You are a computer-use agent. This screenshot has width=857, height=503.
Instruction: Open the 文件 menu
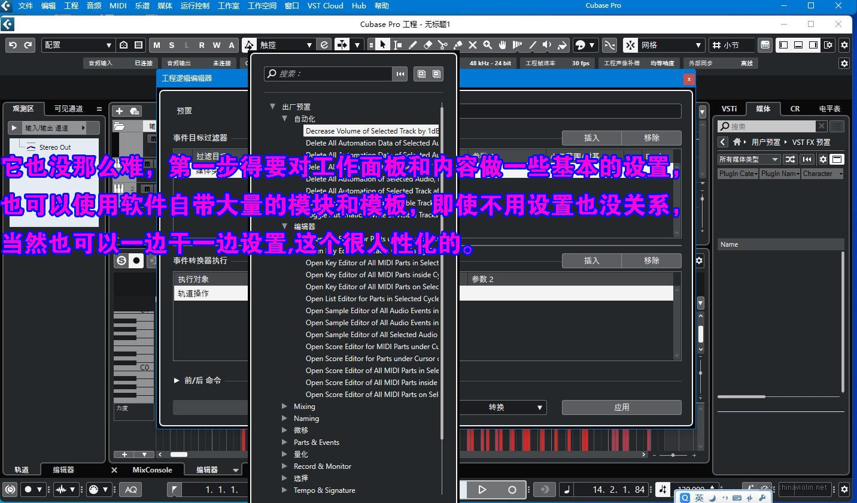[26, 6]
